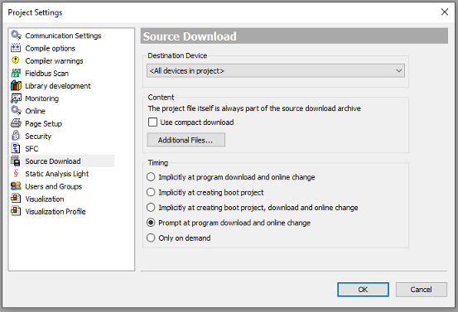Choose Implicitly at creating boot project

click(151, 192)
